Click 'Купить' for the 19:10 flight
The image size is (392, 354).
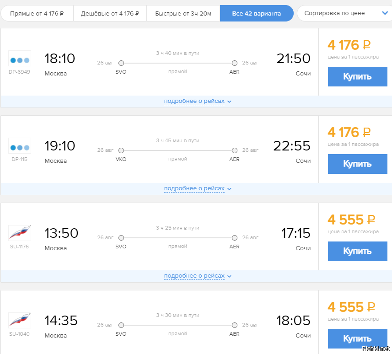point(358,164)
